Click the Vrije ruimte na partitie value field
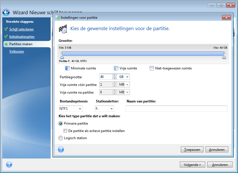The image size is (238, 173). tap(106, 92)
